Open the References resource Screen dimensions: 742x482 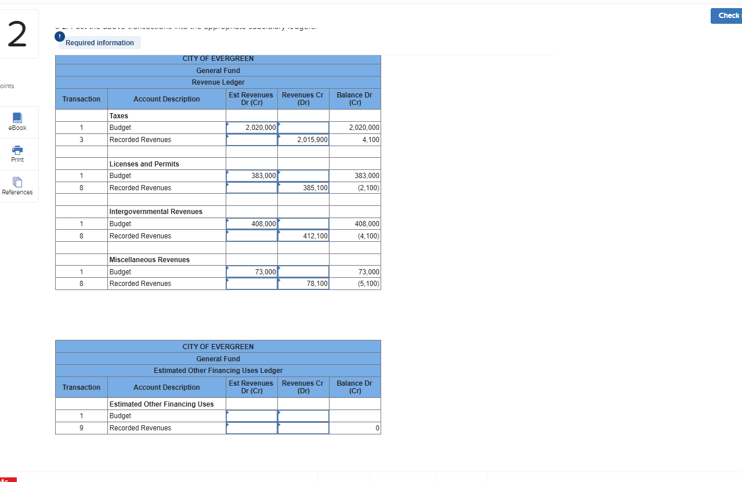coord(17,186)
